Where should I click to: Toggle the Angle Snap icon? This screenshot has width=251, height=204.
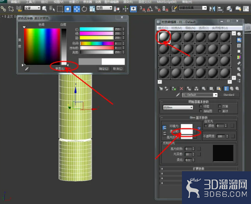coord(150,9)
